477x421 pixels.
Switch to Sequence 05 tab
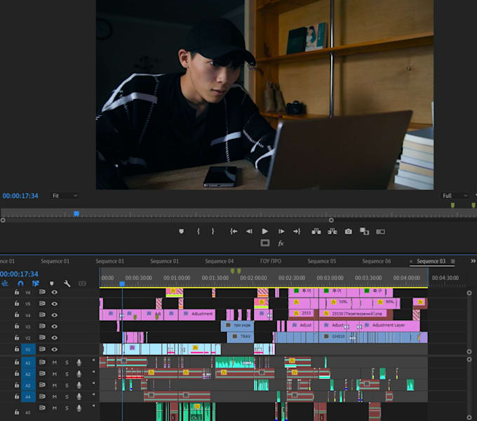pos(321,261)
